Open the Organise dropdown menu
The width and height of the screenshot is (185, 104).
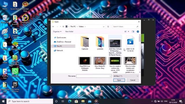click(x=57, y=31)
